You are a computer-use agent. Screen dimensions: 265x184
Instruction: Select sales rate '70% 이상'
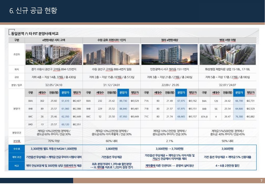click(x=54, y=141)
